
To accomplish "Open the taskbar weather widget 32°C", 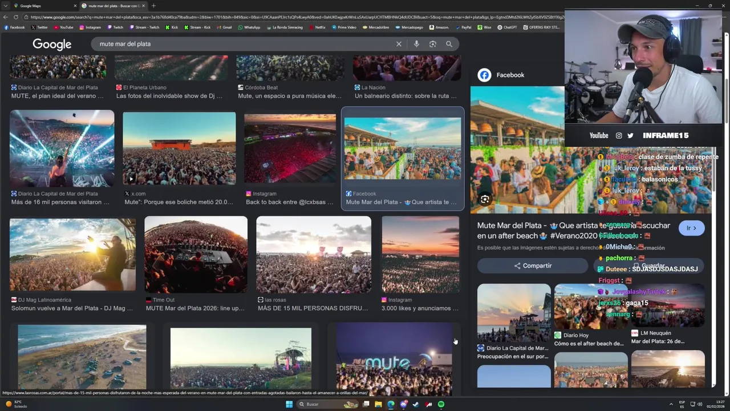I will click(x=17, y=404).
